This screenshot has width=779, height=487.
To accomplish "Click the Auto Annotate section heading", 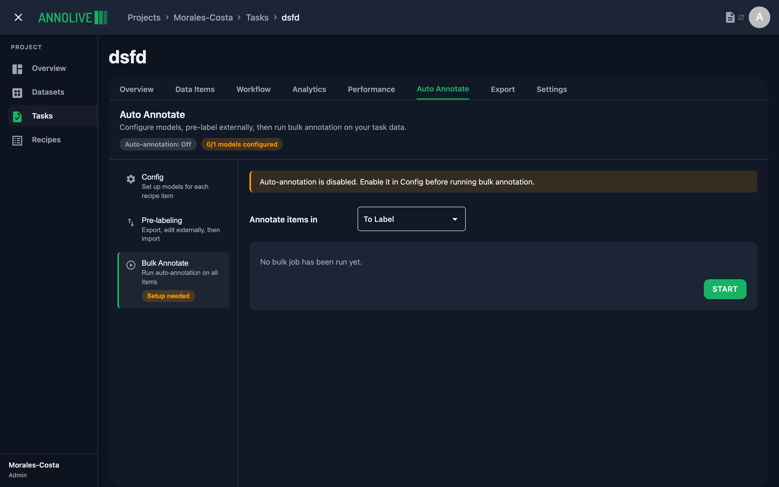I will (152, 115).
